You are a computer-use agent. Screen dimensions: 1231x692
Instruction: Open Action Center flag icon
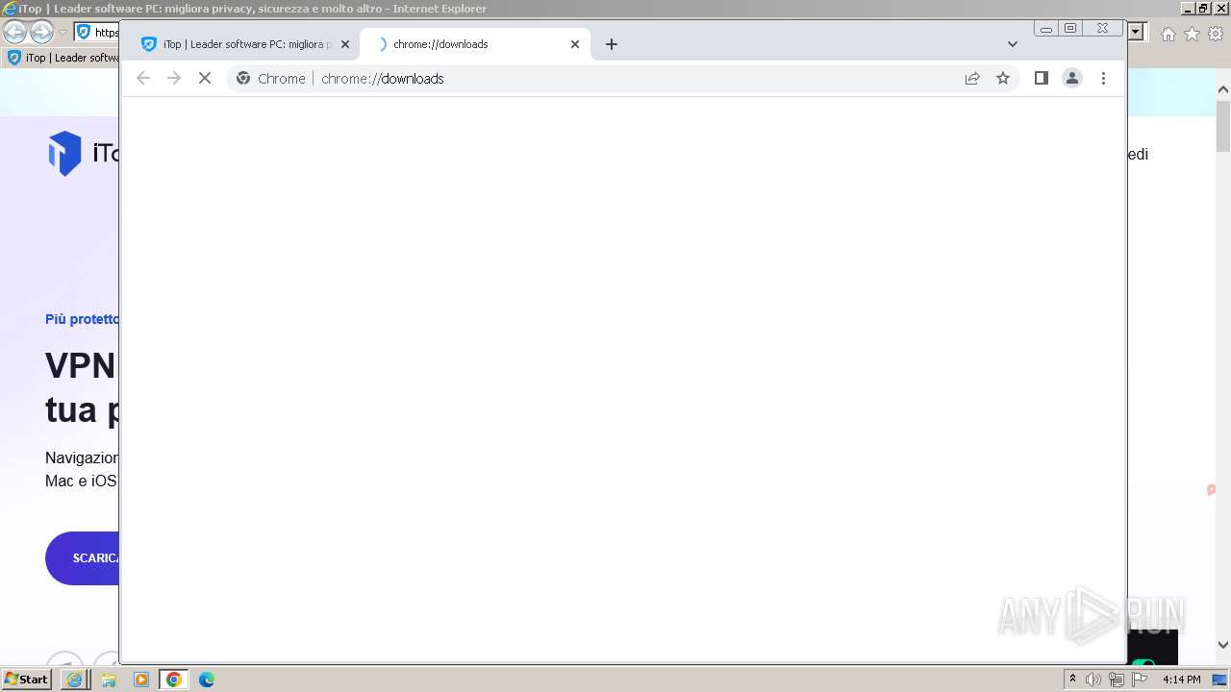(1140, 680)
